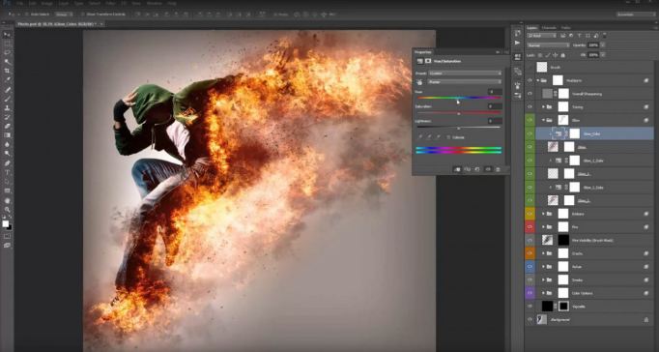This screenshot has height=352, width=659.
Task: Enable the Colorize checkbox
Action: 448,137
